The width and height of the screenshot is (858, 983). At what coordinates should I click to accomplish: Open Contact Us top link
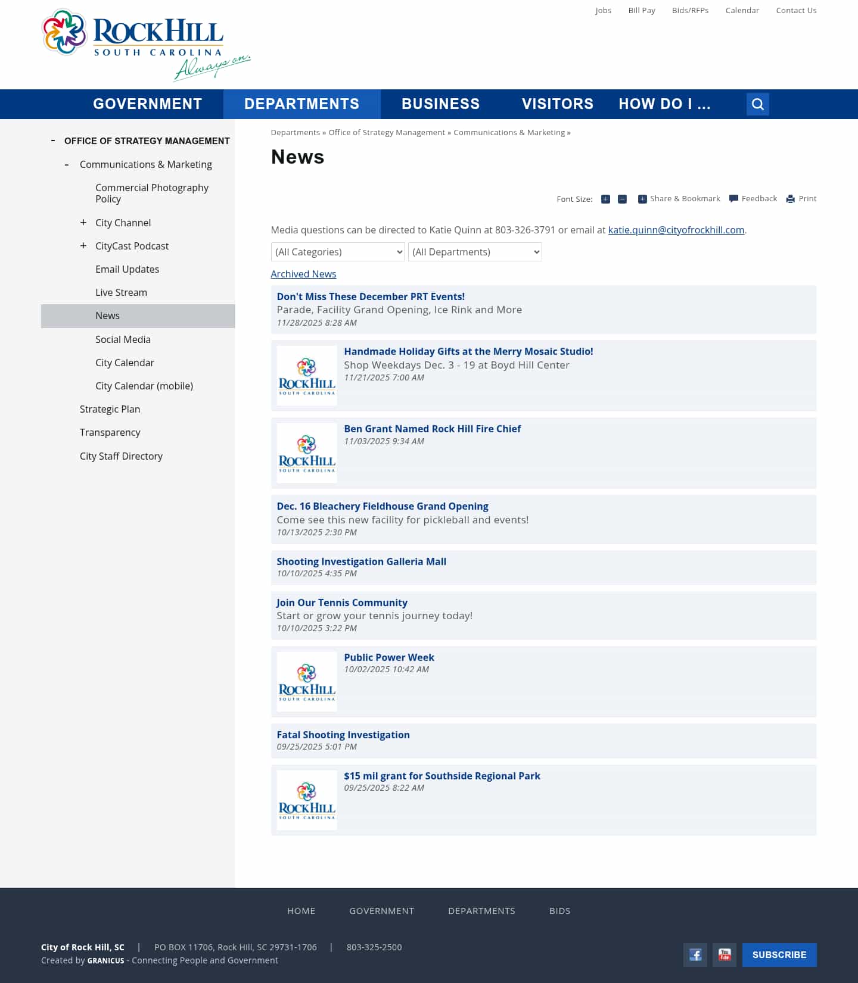(796, 10)
